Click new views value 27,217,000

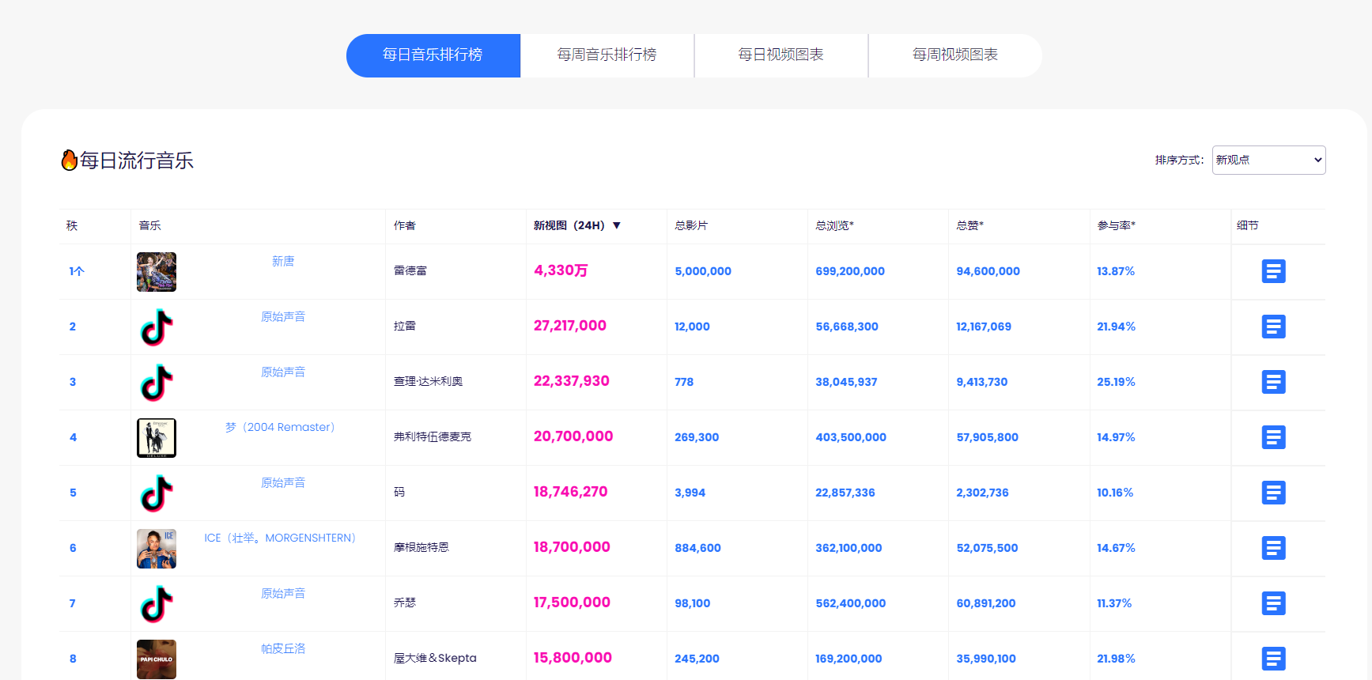[570, 326]
